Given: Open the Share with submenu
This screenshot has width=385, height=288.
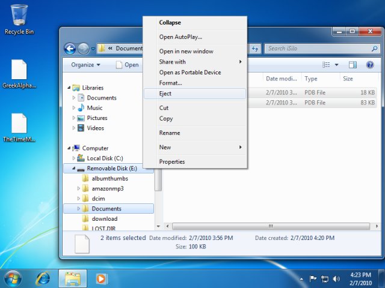Looking at the screenshot, I should coord(172,62).
